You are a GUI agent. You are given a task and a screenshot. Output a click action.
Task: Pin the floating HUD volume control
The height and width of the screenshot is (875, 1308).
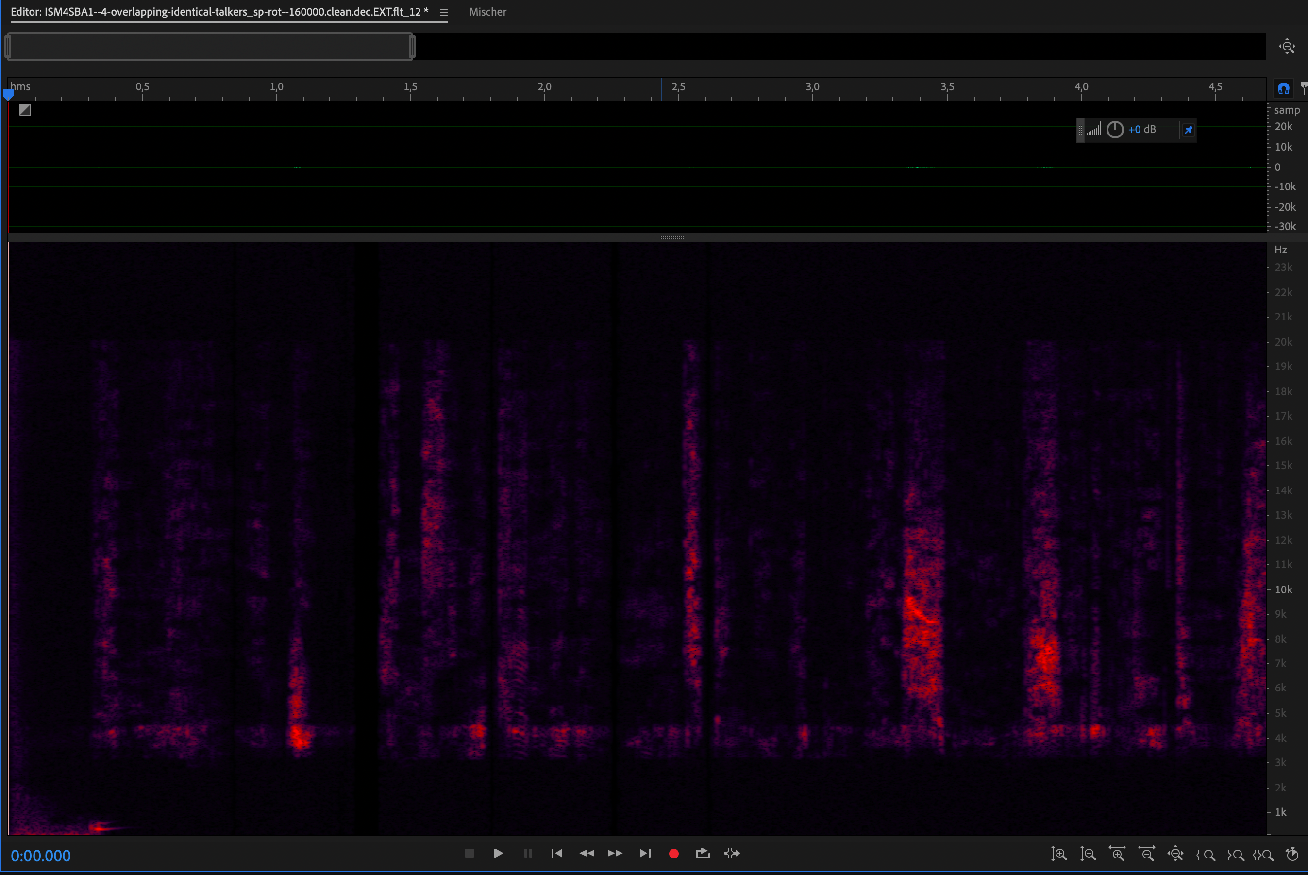(1188, 130)
